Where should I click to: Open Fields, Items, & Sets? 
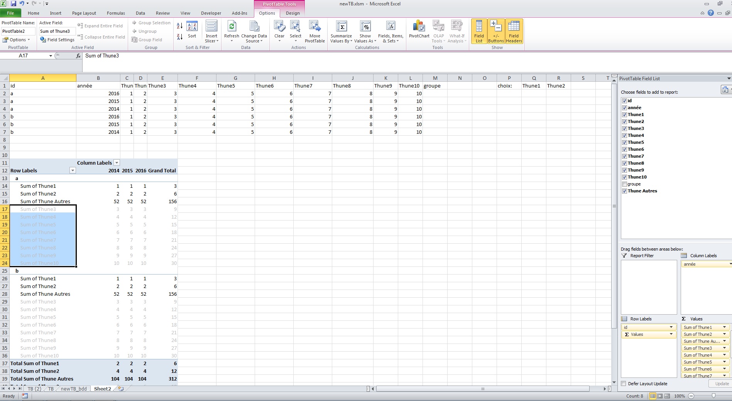point(391,32)
